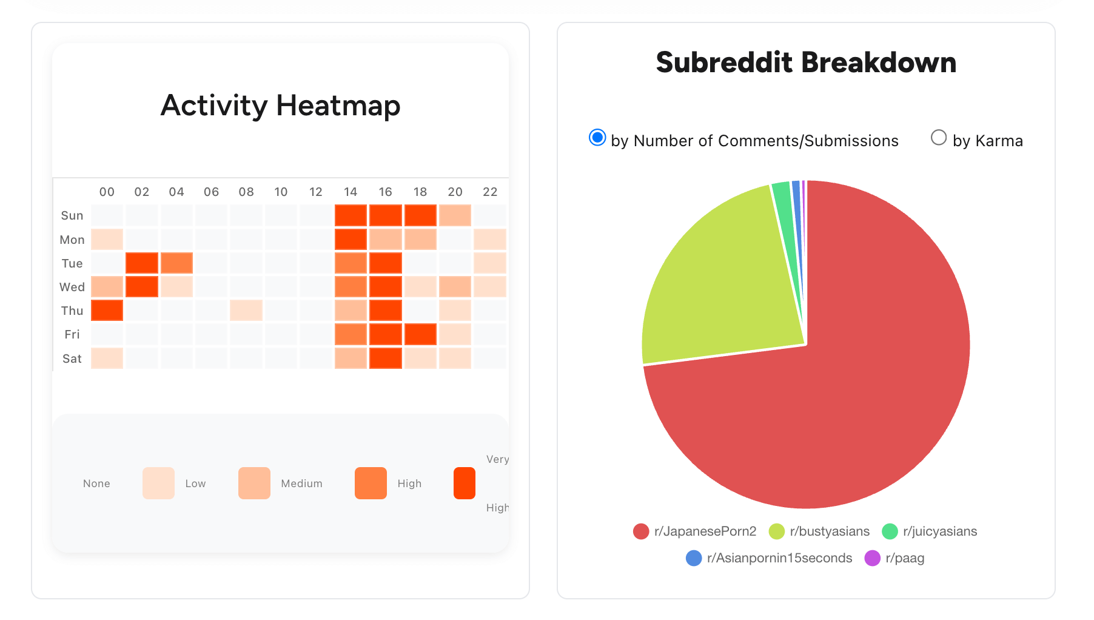Viewport: 1094px width, 620px height.
Task: Click the 'None' heatmap legend label
Action: click(x=96, y=483)
